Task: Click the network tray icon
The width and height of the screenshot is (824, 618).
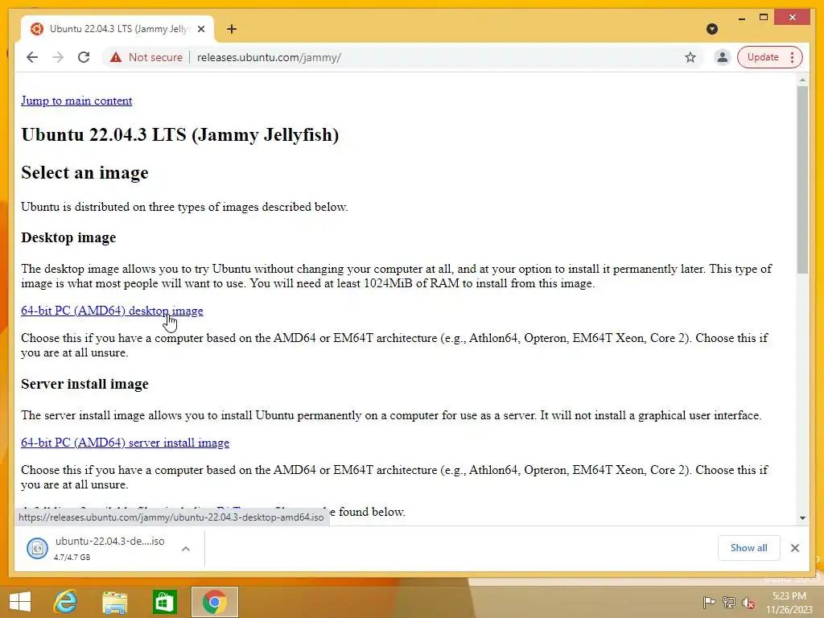Action: click(x=729, y=602)
